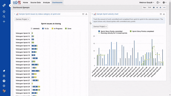This screenshot has height=96, width=171.
Task: Click the Sprint issues at closing title
Action: 51,24
